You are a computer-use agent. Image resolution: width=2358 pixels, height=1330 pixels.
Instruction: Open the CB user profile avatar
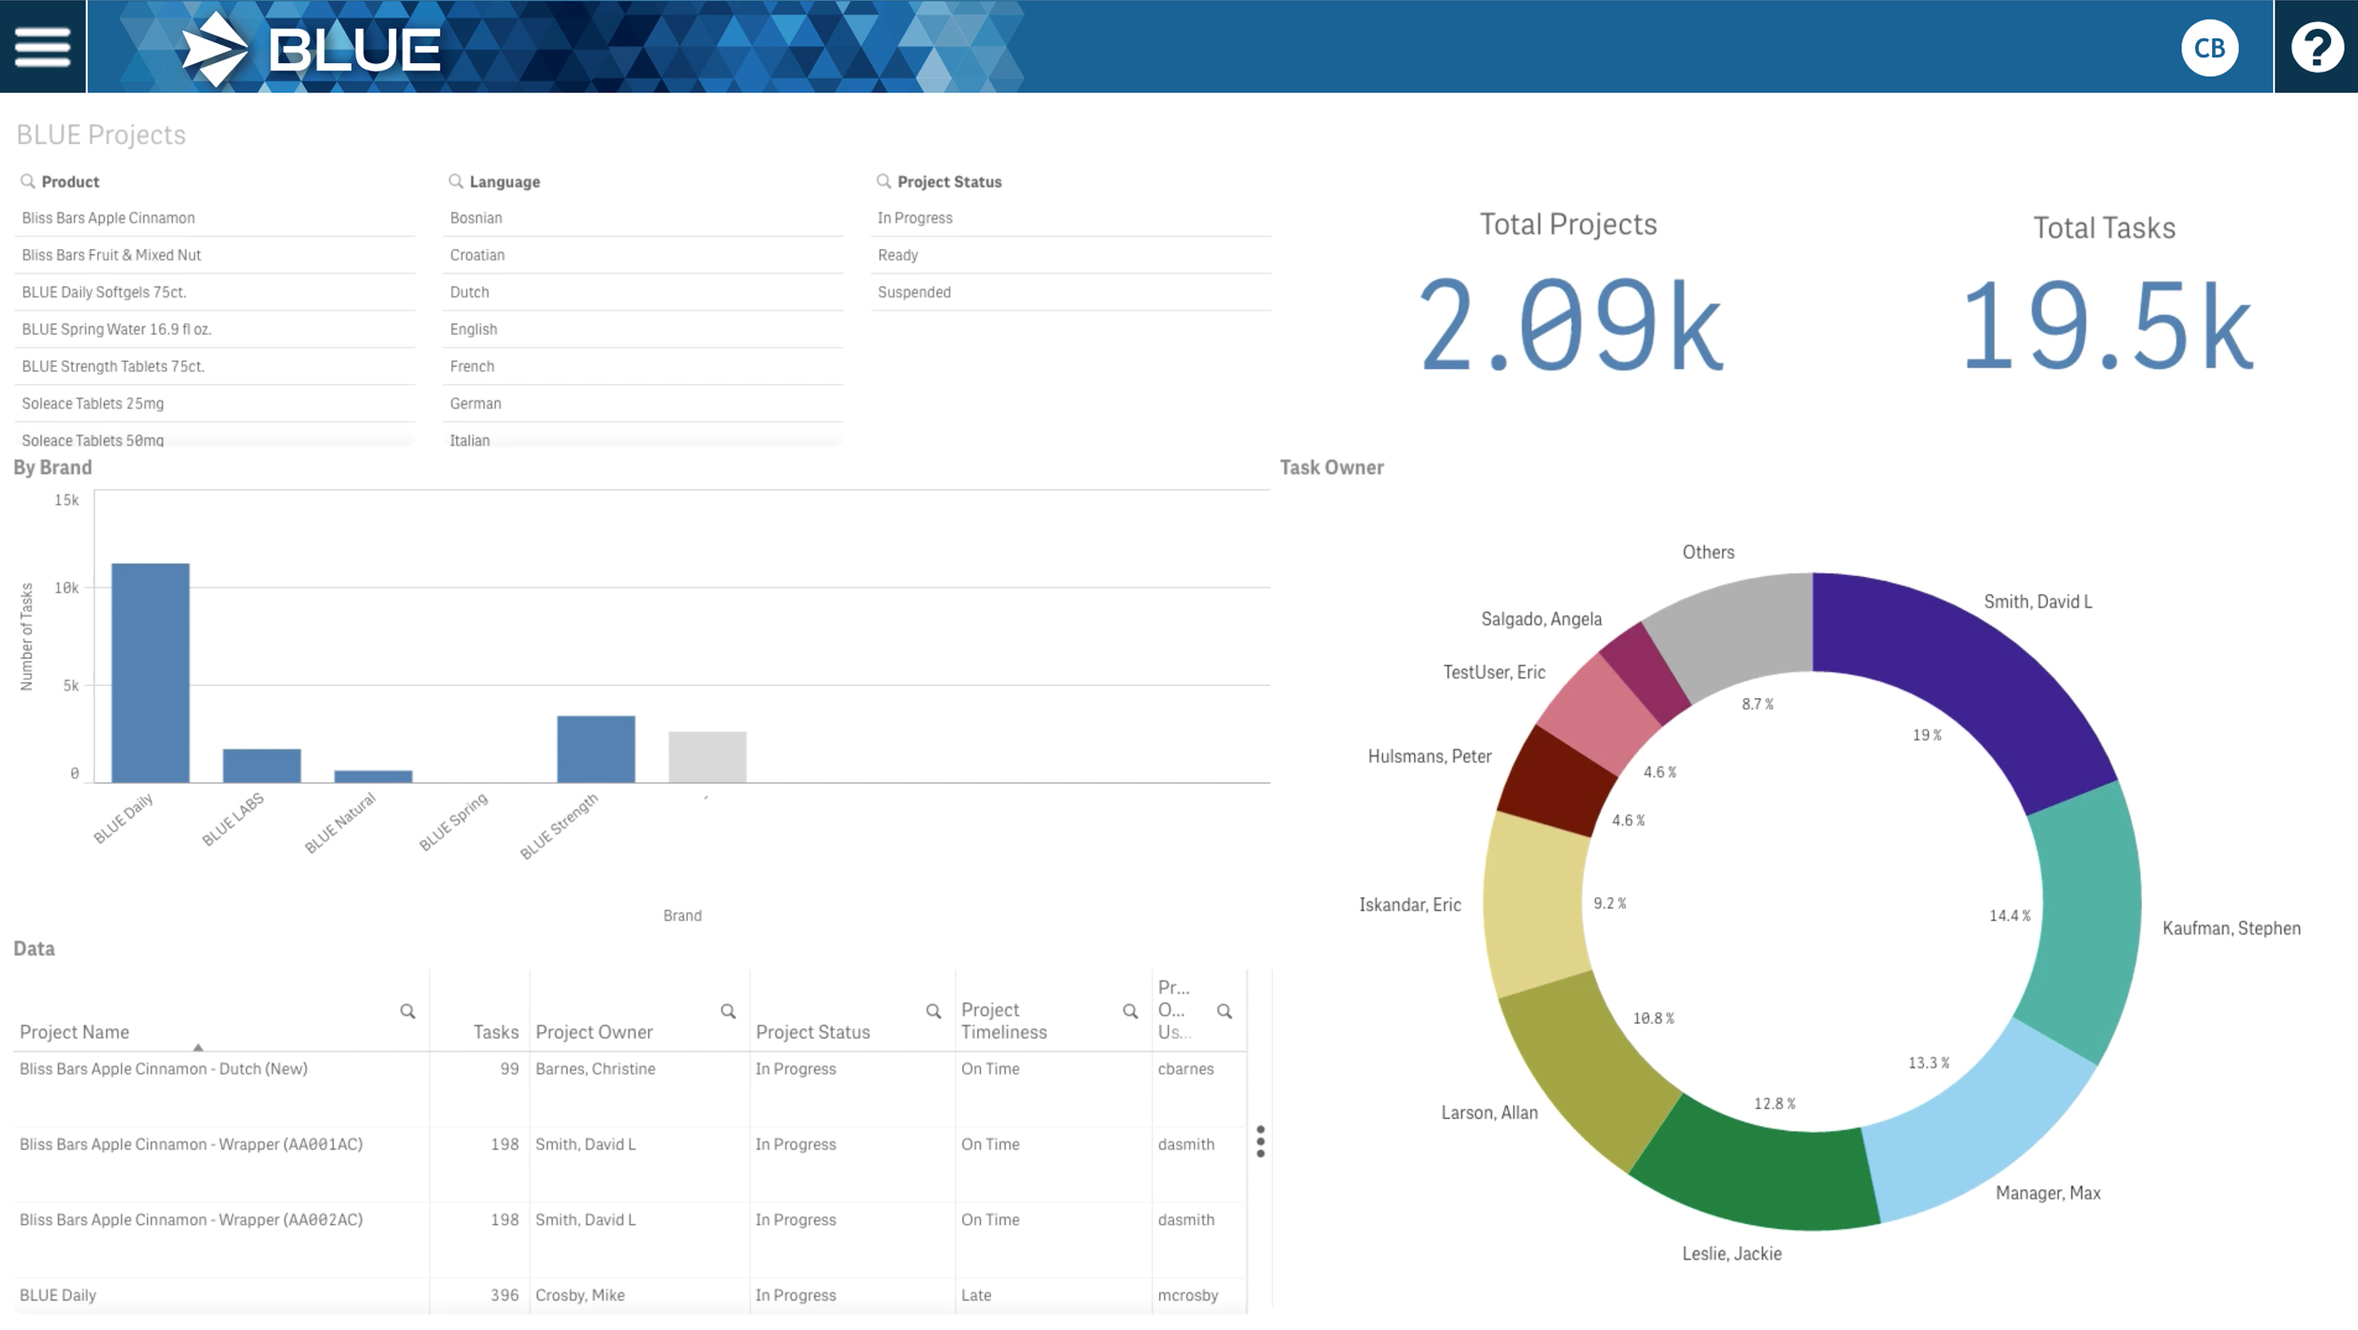[2209, 47]
